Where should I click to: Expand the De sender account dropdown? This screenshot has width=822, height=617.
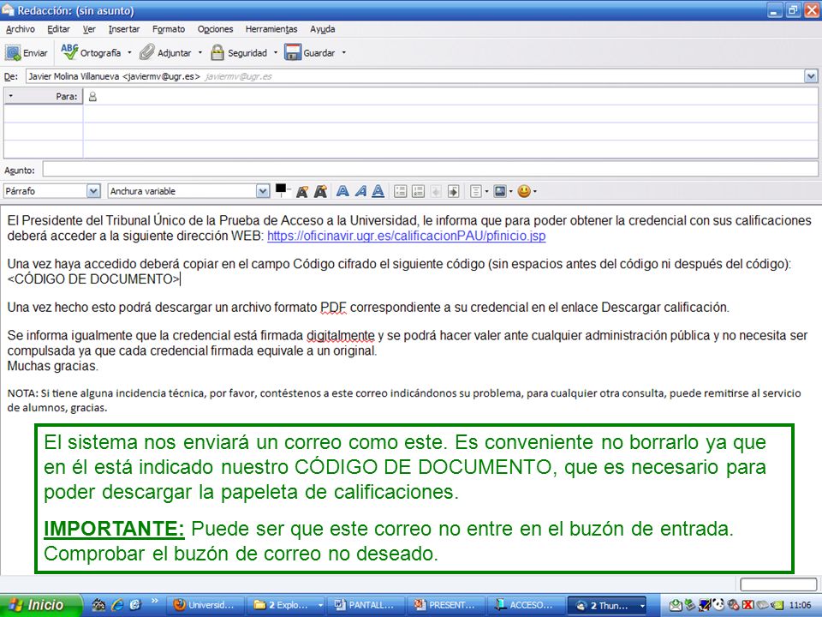pyautogui.click(x=811, y=76)
